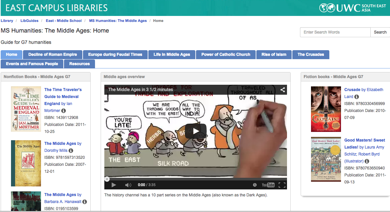Enter fullscreen video mode

[x=282, y=185]
